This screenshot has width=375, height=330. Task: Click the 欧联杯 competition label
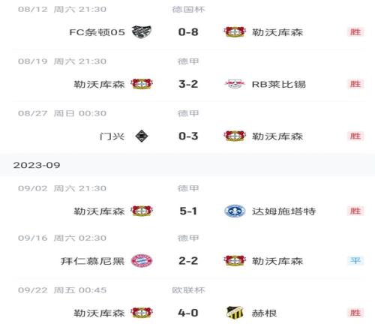point(188,290)
